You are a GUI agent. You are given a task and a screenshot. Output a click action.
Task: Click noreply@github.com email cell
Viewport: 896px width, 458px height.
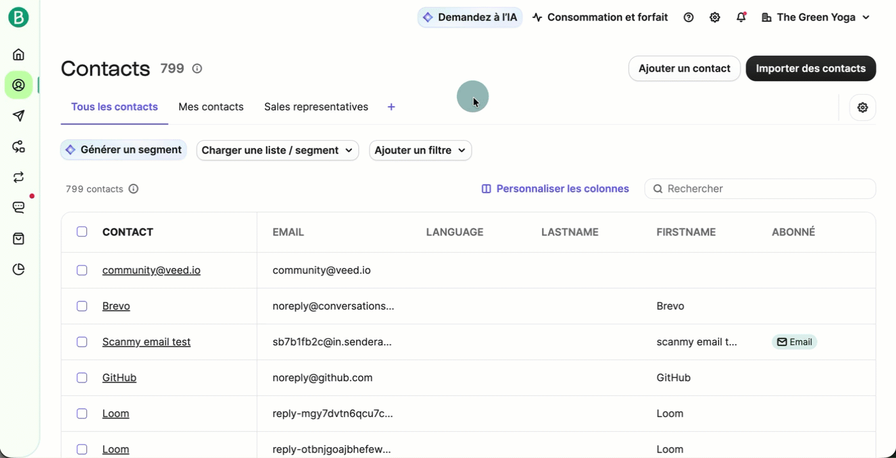323,377
